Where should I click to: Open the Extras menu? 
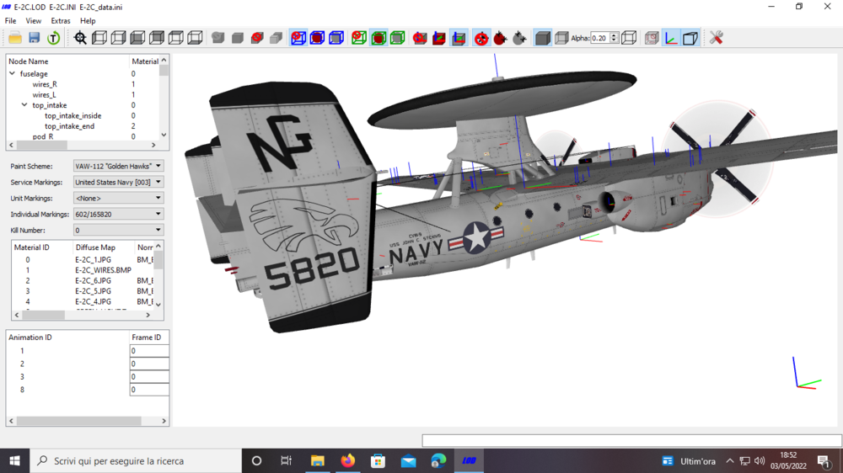point(60,21)
